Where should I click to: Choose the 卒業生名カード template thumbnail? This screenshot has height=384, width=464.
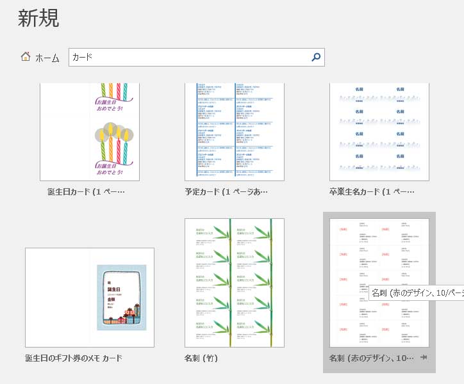(x=379, y=131)
